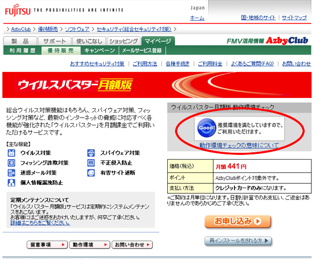Screen dimensions: 315x259
Task: Click the クレジットカードのみになります text
Action: [251, 188]
